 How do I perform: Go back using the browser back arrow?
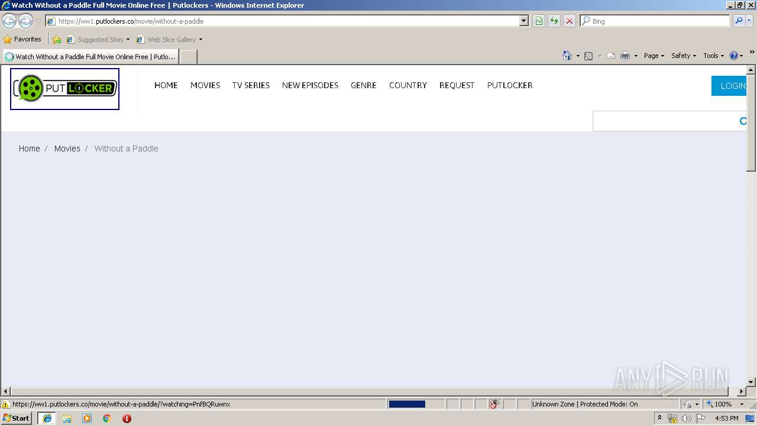[9, 21]
